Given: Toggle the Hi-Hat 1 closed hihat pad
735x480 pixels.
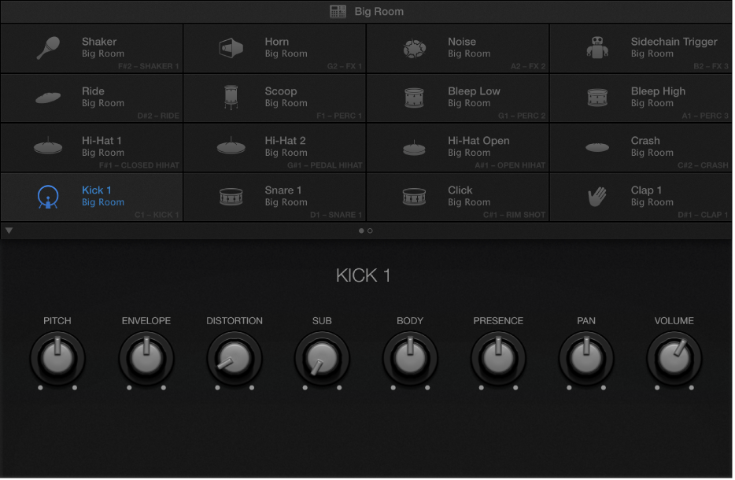Looking at the screenshot, I should click(x=91, y=147).
